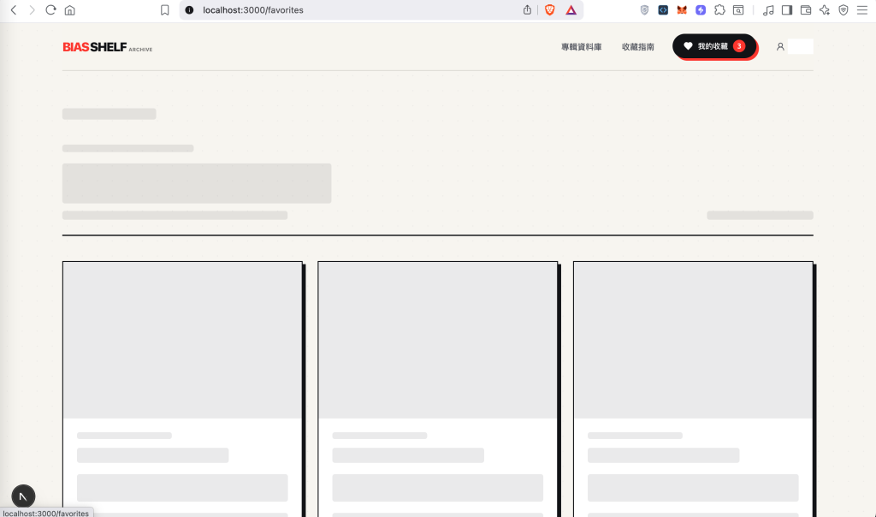The image size is (876, 517).
Task: Open the Leo AI sparkle icon
Action: (x=825, y=10)
